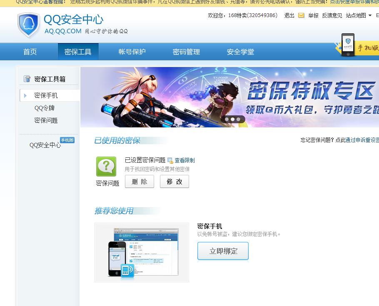Image resolution: width=379 pixels, height=306 pixels.
Task: Click the blue 手机版 badge in sidebar
Action: click(67, 140)
